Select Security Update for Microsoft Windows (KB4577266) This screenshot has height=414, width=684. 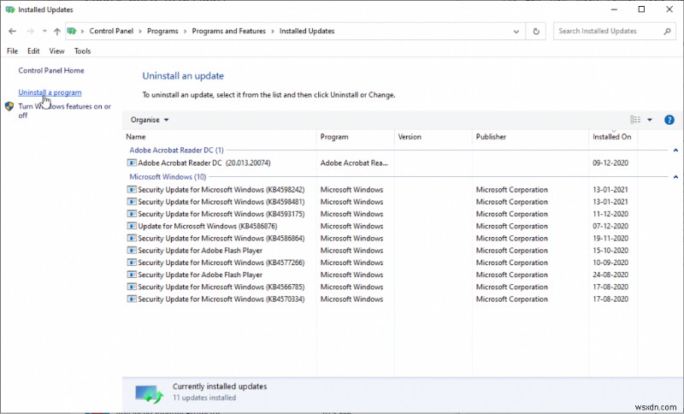[221, 263]
